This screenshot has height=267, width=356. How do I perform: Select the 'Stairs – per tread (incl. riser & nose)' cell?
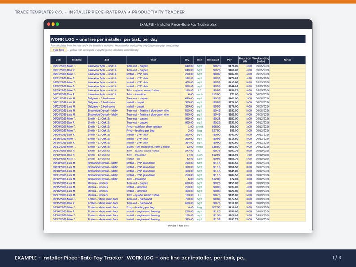tap(153, 147)
